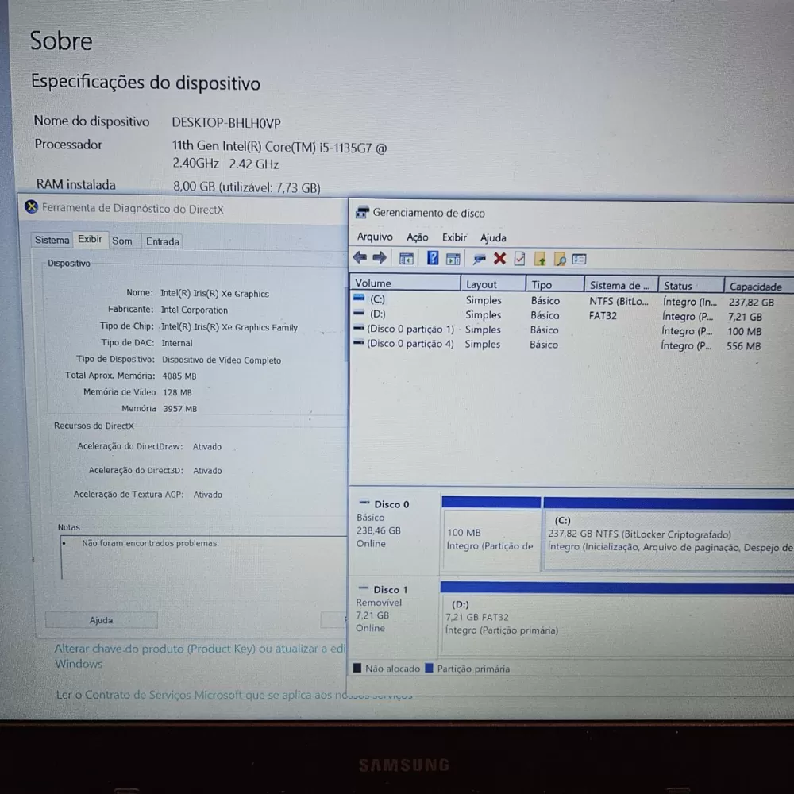Select the (D:) 7,21 GB FAT32 partition block
This screenshot has height=794, width=794.
617,618
